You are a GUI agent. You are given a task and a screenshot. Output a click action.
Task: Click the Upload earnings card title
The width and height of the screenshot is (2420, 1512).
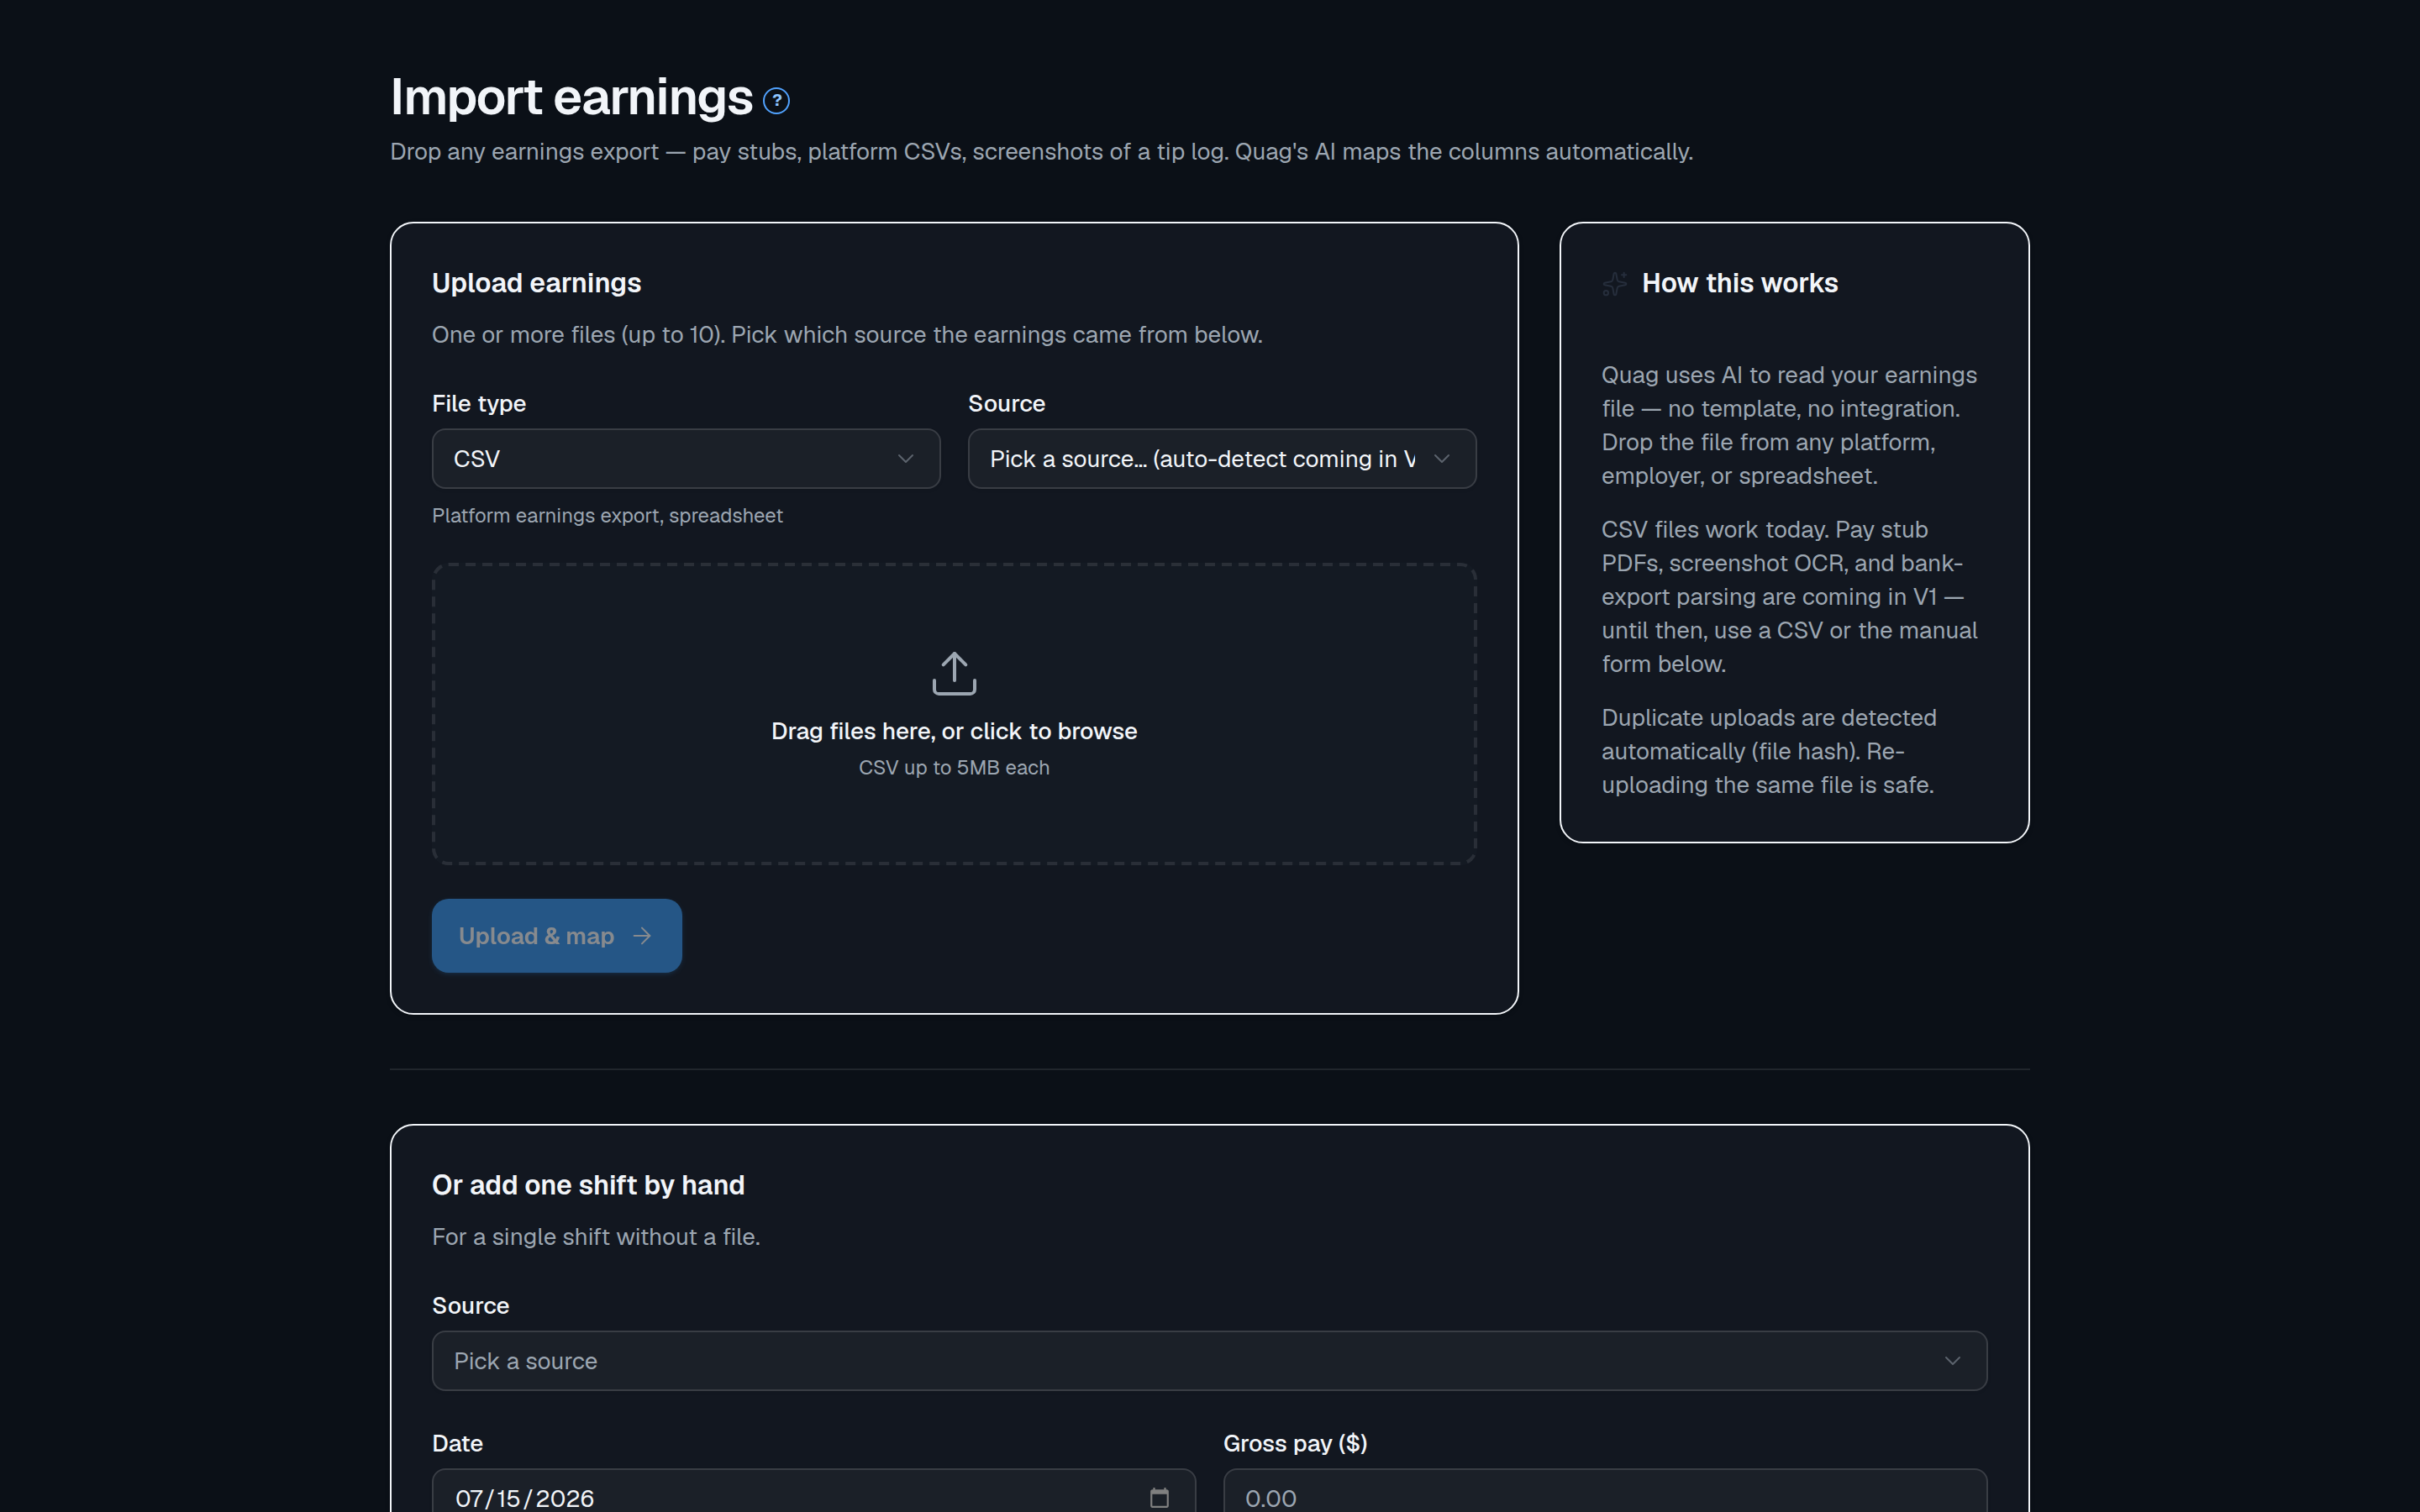point(536,283)
